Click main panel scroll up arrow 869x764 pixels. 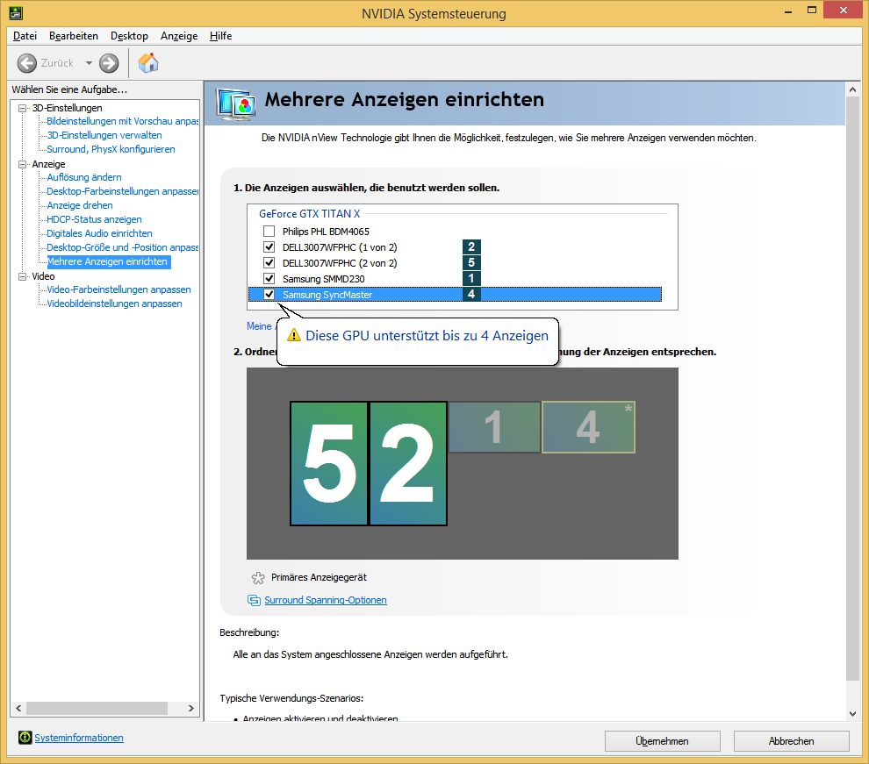pos(852,89)
